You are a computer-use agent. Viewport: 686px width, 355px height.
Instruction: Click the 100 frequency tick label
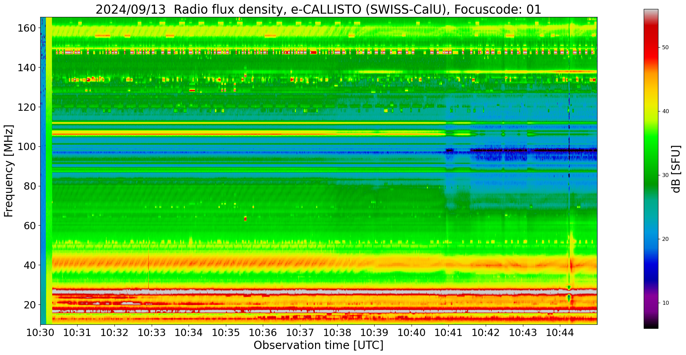point(27,147)
